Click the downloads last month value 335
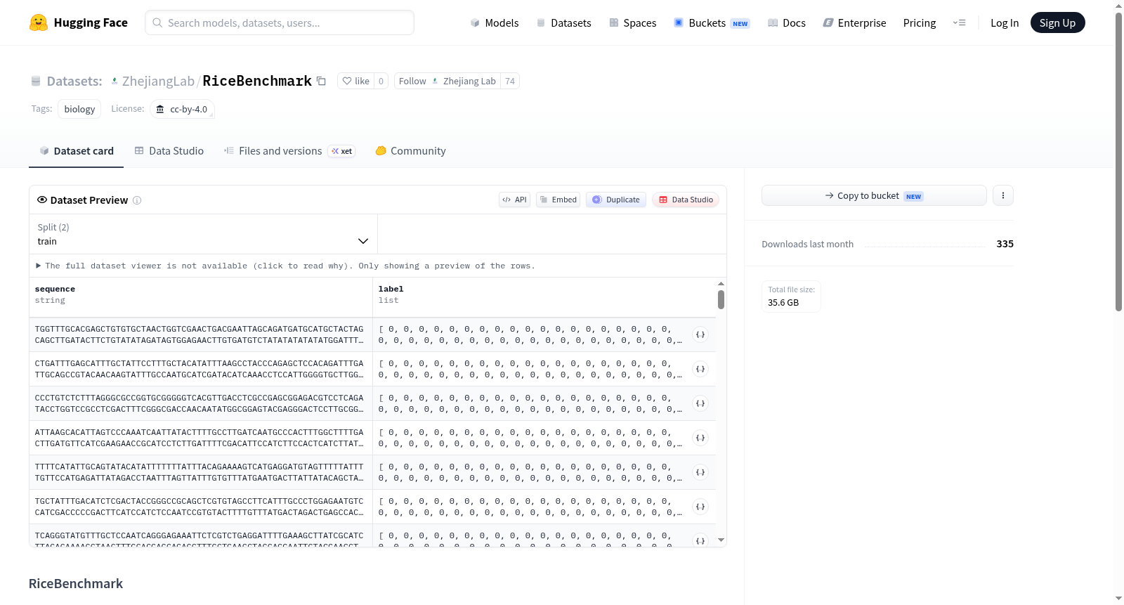1124x605 pixels. pos(1005,244)
